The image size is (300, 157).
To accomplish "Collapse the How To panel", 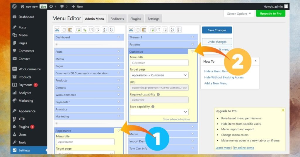I will tap(255, 61).
